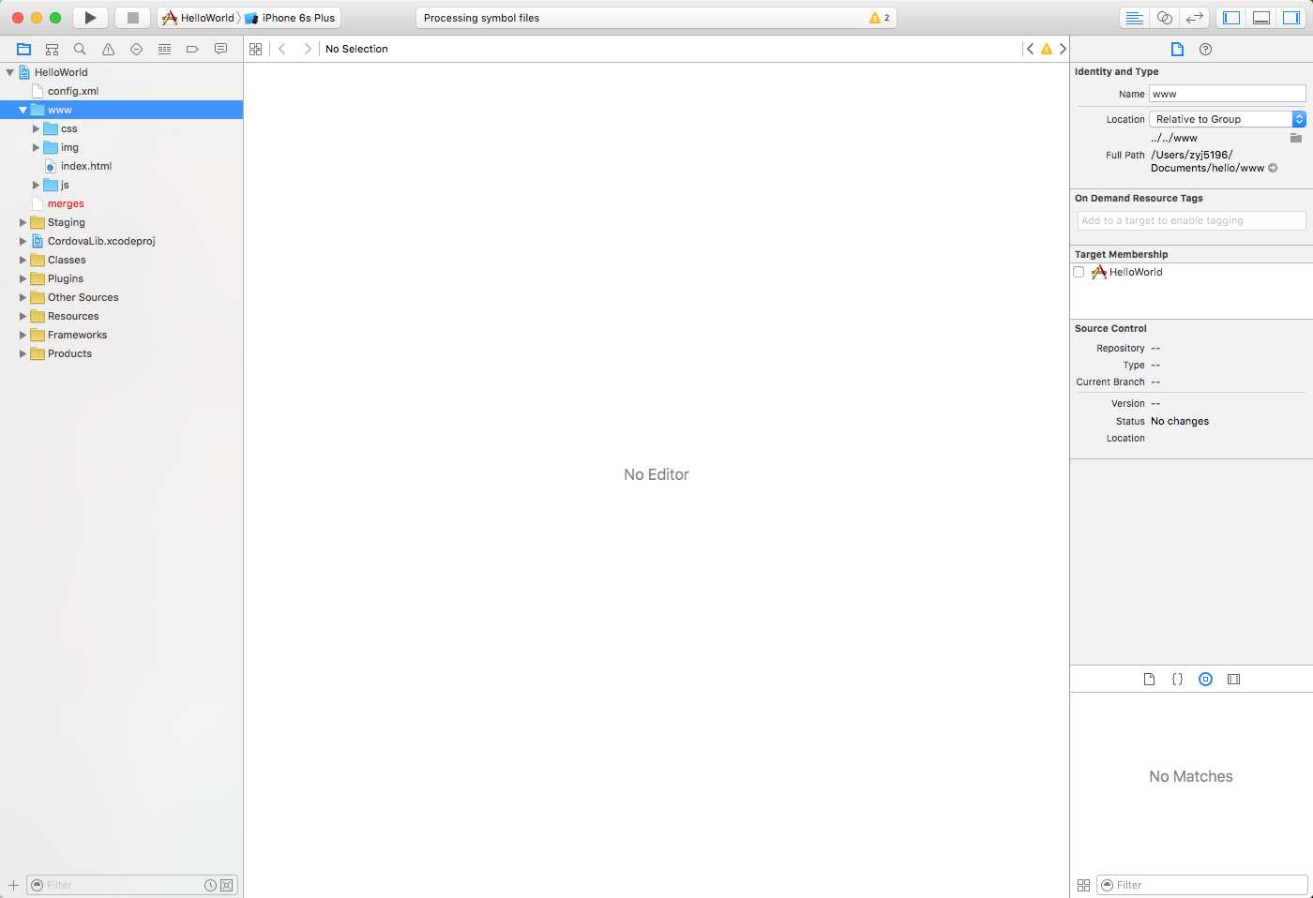Expand the js folder
This screenshot has height=898, width=1313.
(37, 185)
